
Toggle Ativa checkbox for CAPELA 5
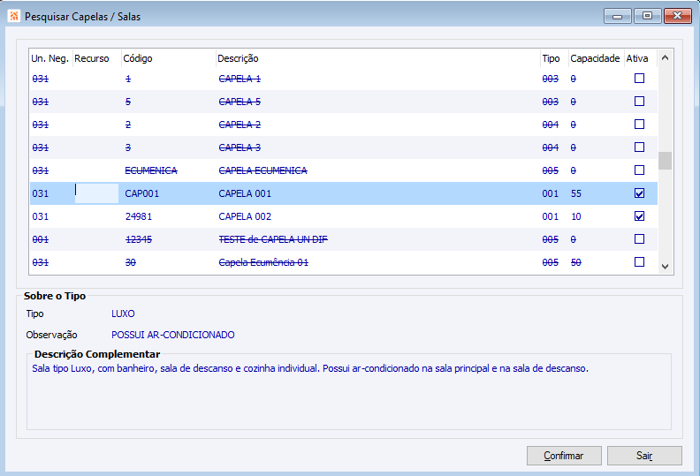[x=639, y=102]
